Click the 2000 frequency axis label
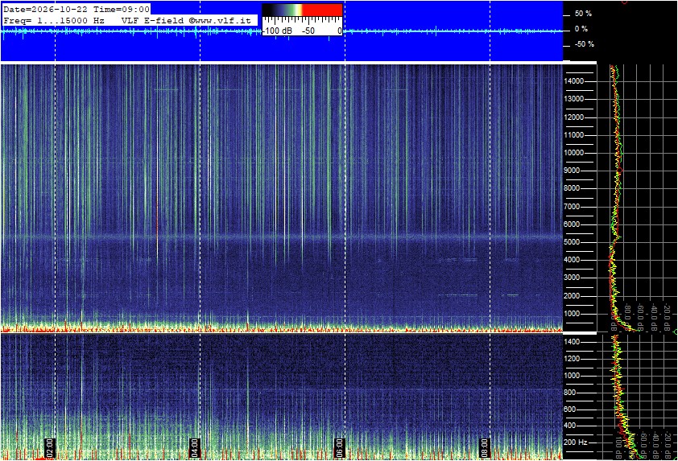This screenshot has width=678, height=461. point(572,296)
